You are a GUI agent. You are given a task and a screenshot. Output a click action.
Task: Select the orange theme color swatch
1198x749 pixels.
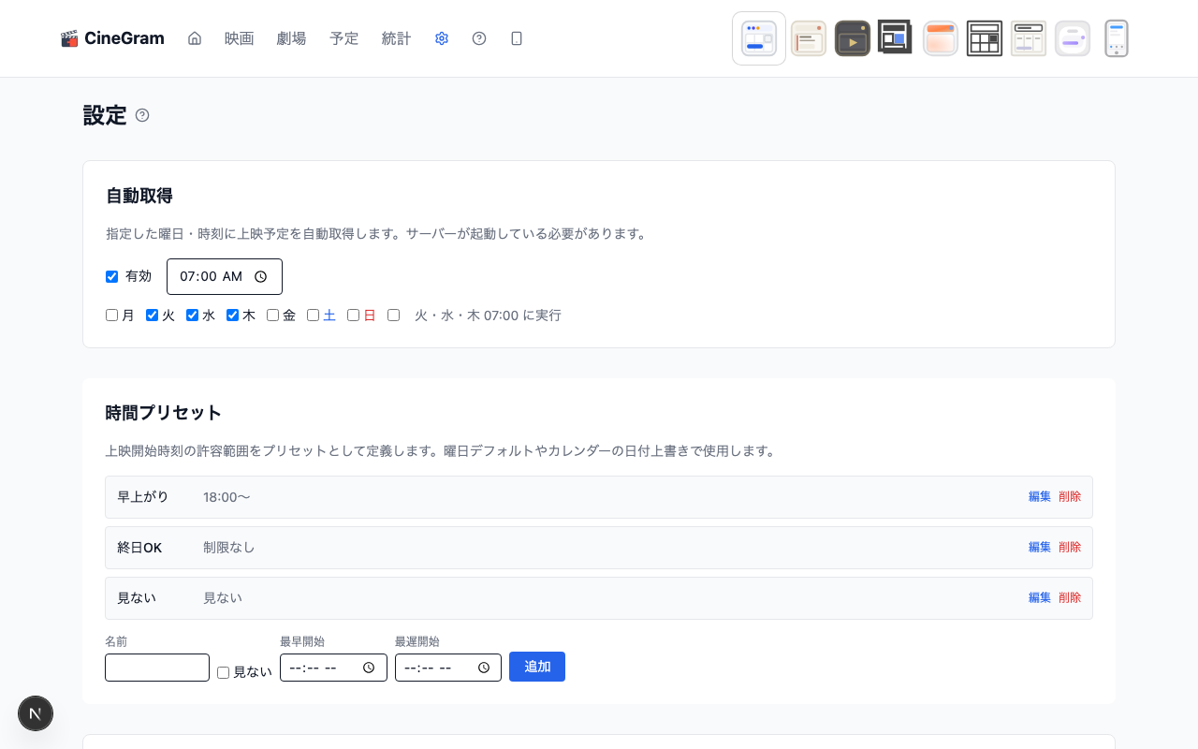click(x=940, y=37)
